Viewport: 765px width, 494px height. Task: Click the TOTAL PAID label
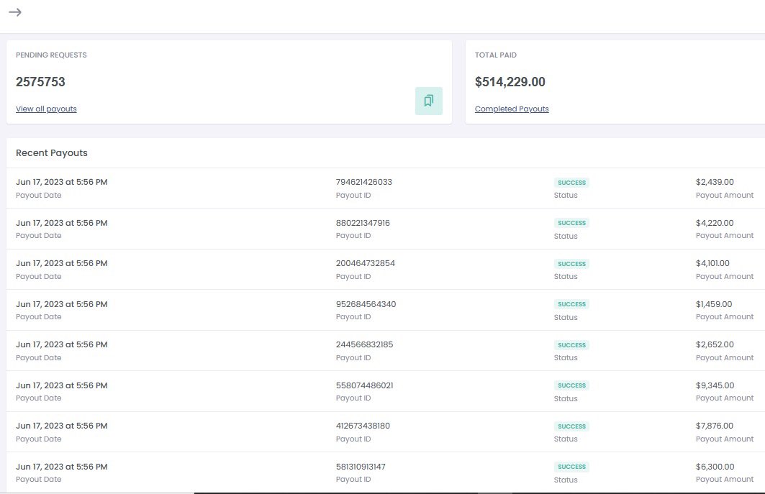point(496,55)
